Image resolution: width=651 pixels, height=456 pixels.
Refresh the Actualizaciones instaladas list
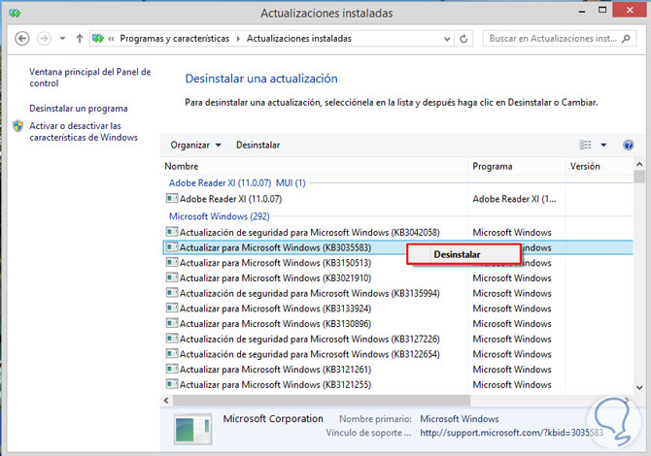(x=464, y=39)
